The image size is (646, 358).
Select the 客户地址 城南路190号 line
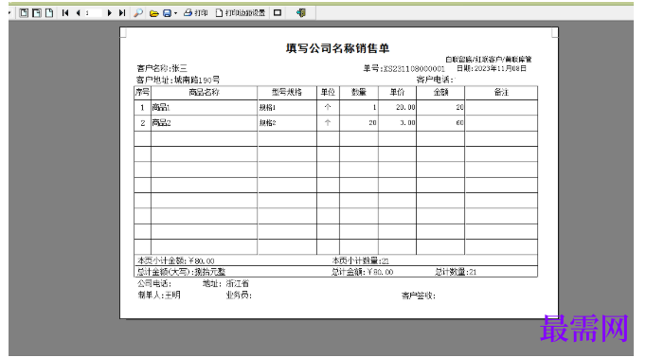coord(178,80)
